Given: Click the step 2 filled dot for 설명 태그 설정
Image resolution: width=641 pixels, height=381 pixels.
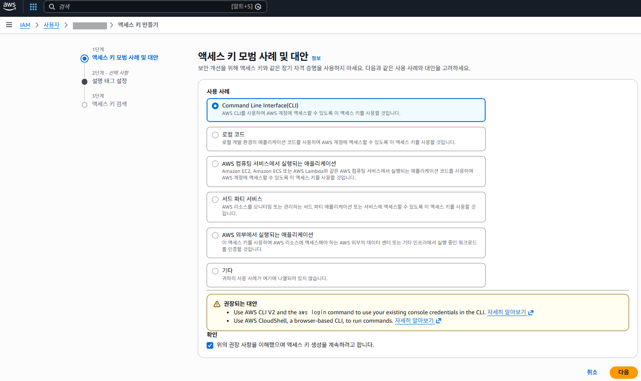Looking at the screenshot, I should (x=84, y=81).
